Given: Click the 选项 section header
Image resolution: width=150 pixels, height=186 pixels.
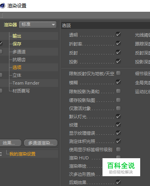Looking at the screenshot, I should pyautogui.click(x=106, y=25).
